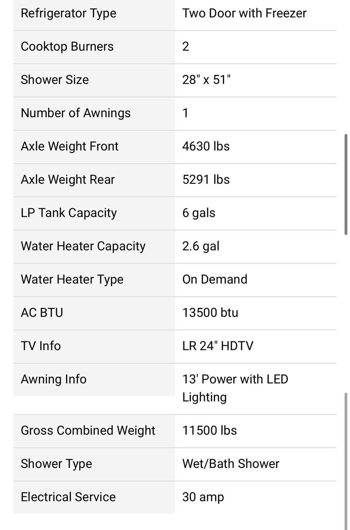Viewport: 350px width, 530px height.
Task: Select the LP Tank Capacity label
Action: tap(69, 213)
